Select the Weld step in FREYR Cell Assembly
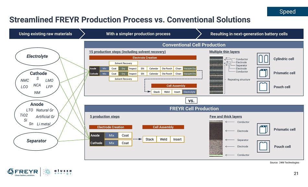Screen dimensions: 308x187 tap(164, 139)
